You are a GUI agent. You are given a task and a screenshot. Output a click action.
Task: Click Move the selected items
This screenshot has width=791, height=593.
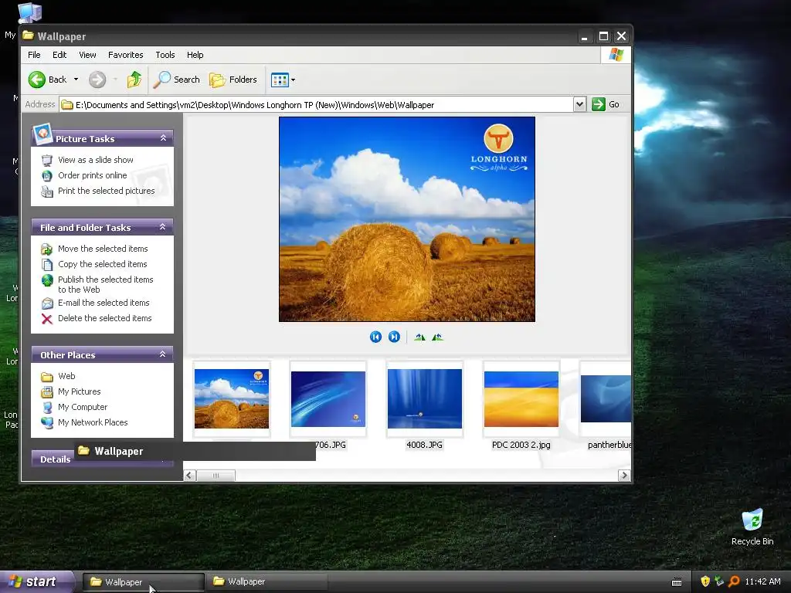click(x=103, y=249)
